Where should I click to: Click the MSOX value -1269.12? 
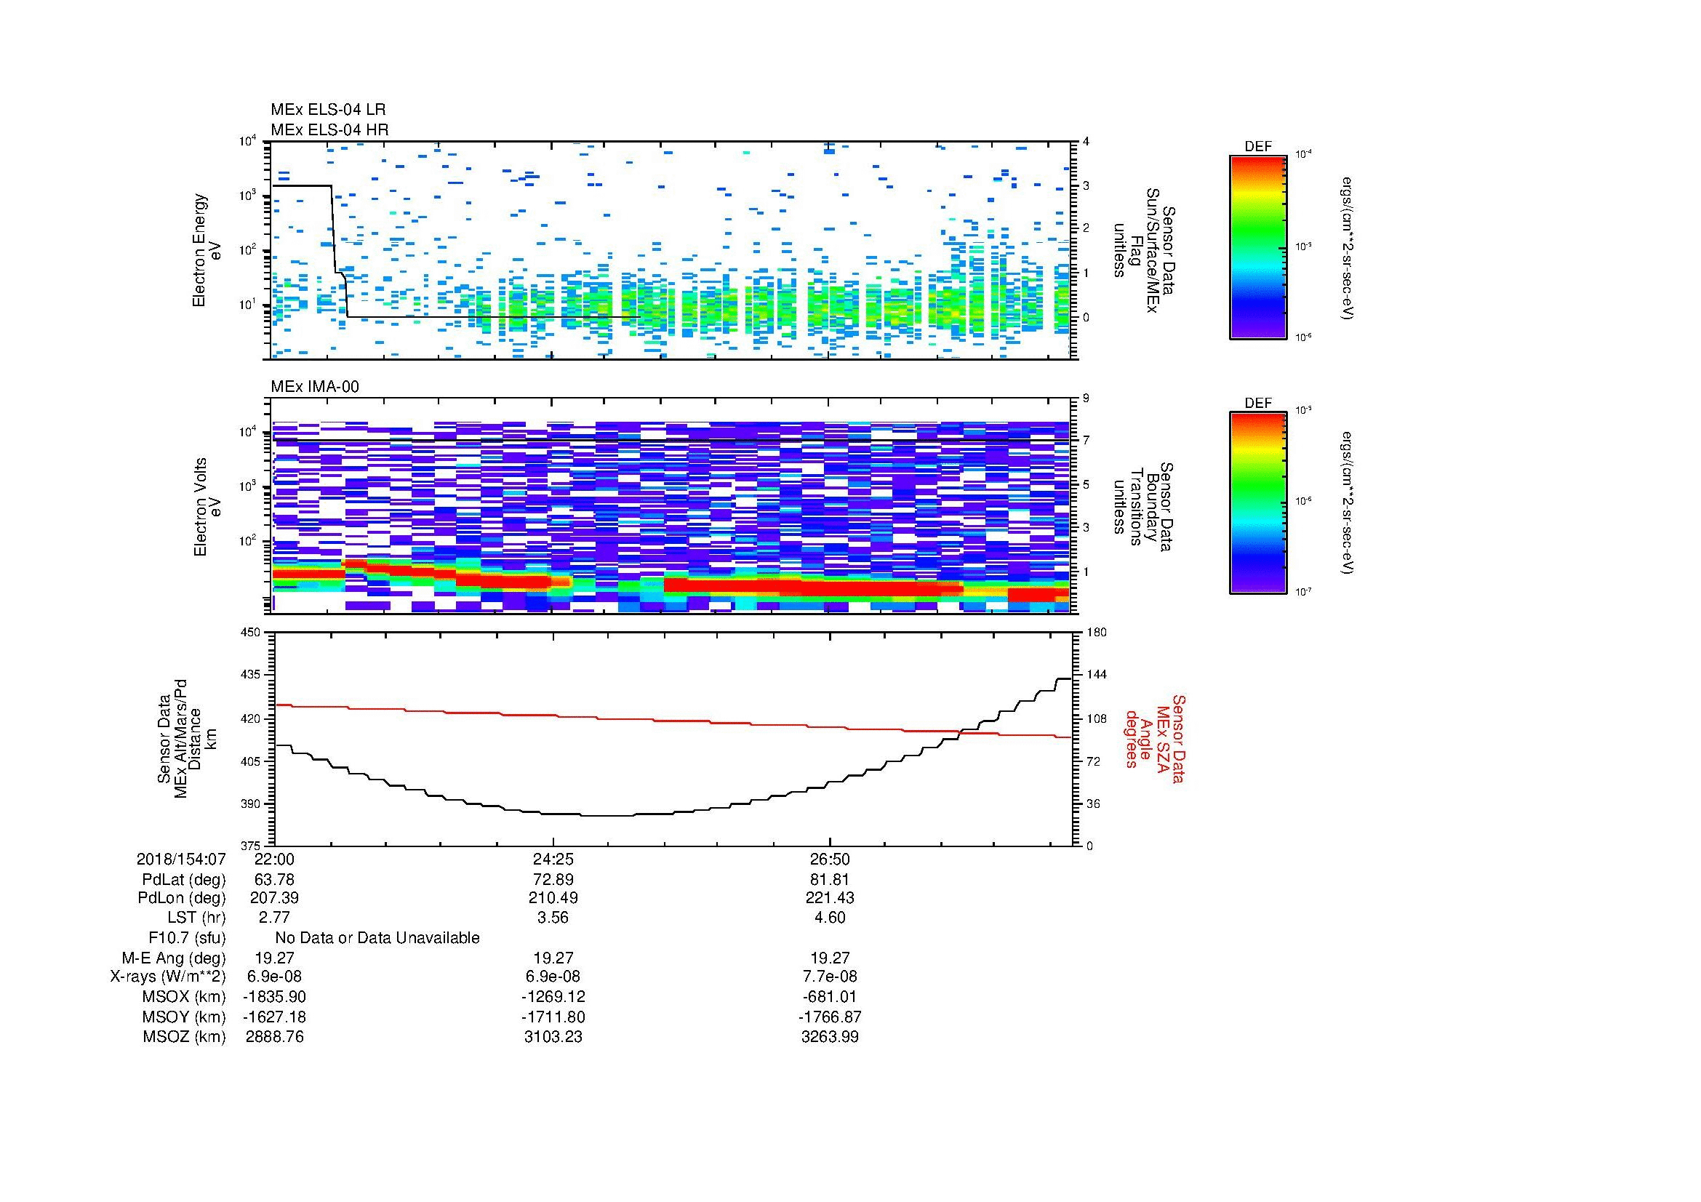[553, 997]
